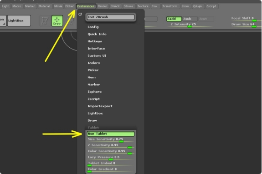Open the Macro menu
This screenshot has width=262, height=174.
[17, 6]
